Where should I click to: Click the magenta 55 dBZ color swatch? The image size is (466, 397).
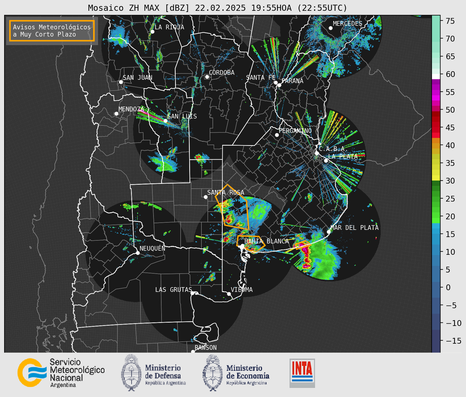pos(436,92)
